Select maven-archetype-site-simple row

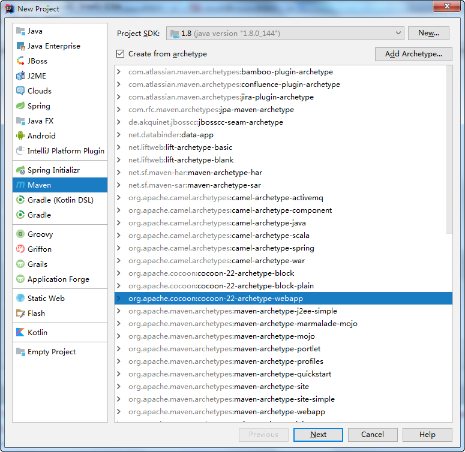click(283, 399)
